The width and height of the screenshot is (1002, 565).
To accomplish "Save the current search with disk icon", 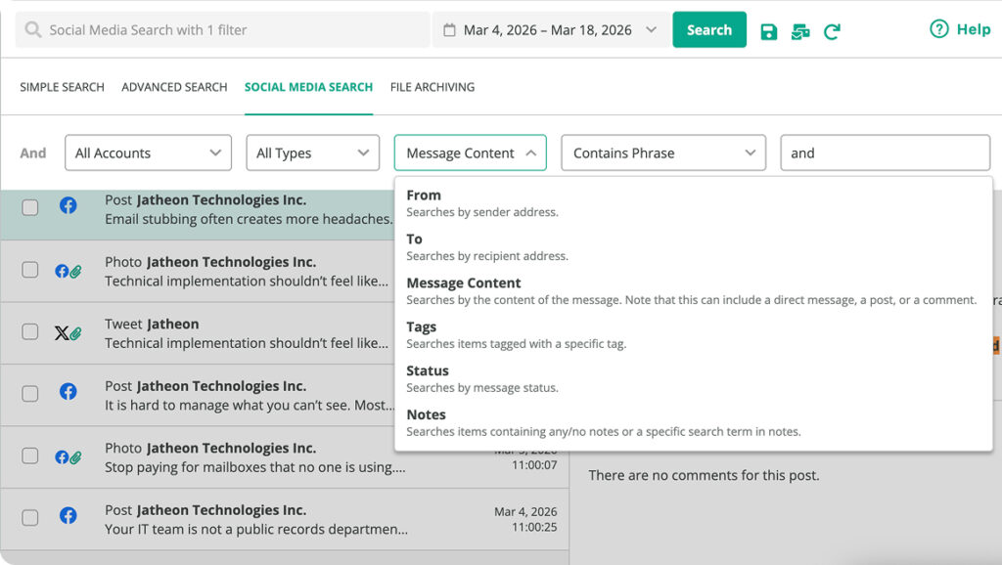I will (769, 31).
